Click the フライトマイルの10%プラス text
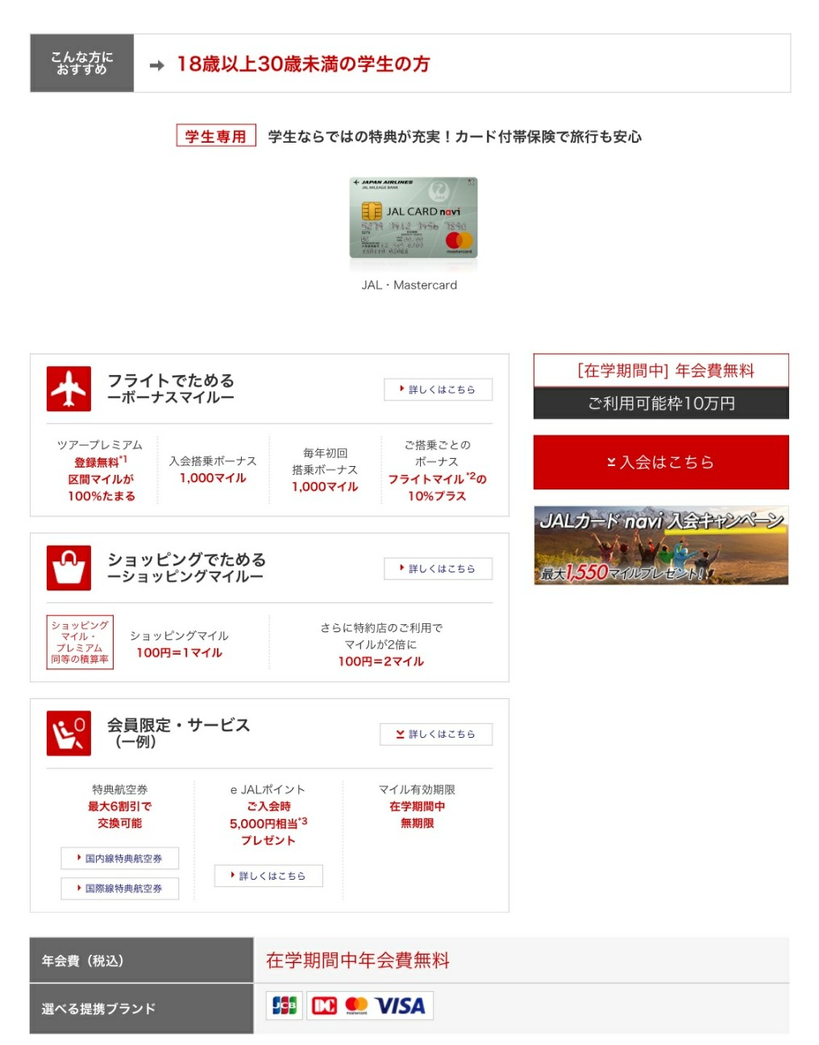Image resolution: width=819 pixels, height=1045 pixels. (437, 487)
